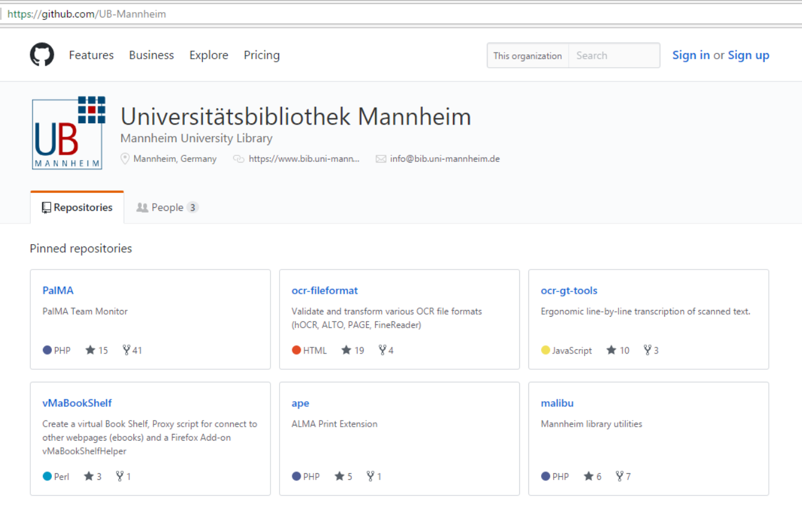Click the Perl language color dot on vMaBookShelf
The image size is (802, 507).
(x=47, y=476)
